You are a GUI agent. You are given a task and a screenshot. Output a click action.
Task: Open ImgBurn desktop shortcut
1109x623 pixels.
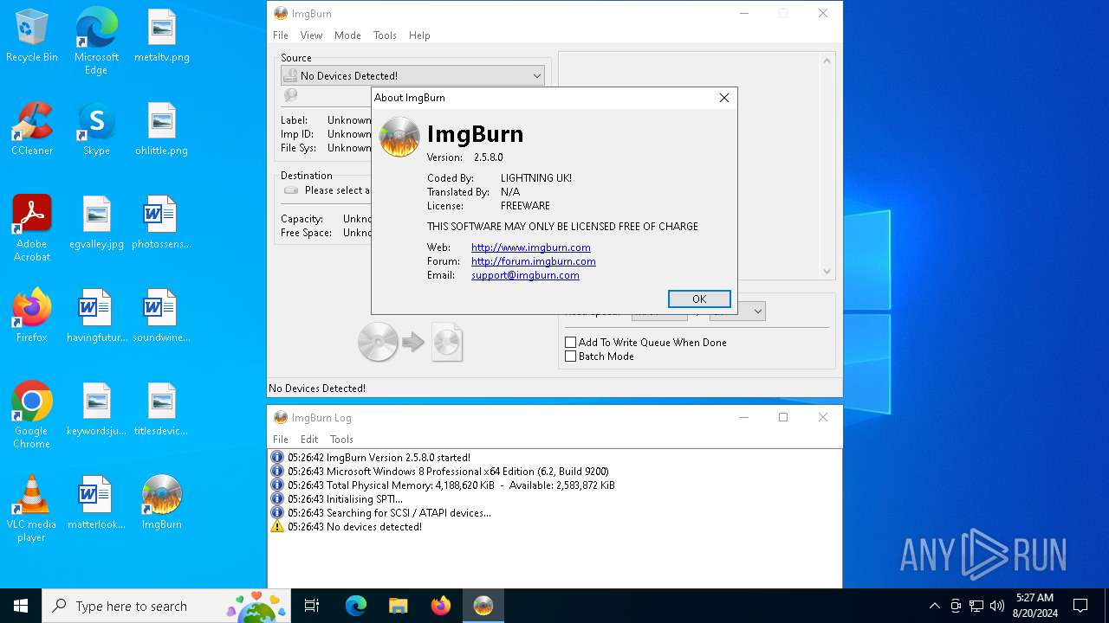(x=162, y=504)
